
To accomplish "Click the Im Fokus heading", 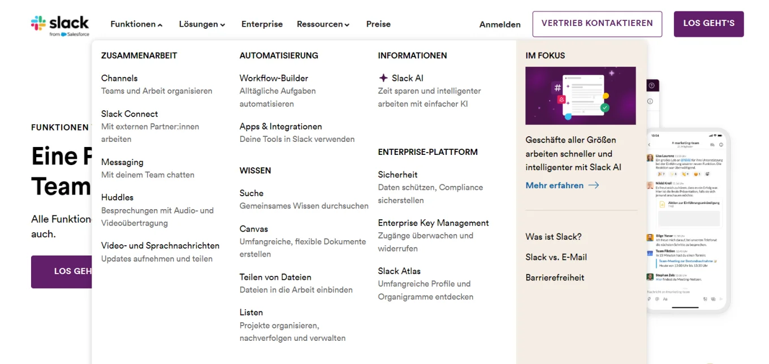I will click(545, 55).
